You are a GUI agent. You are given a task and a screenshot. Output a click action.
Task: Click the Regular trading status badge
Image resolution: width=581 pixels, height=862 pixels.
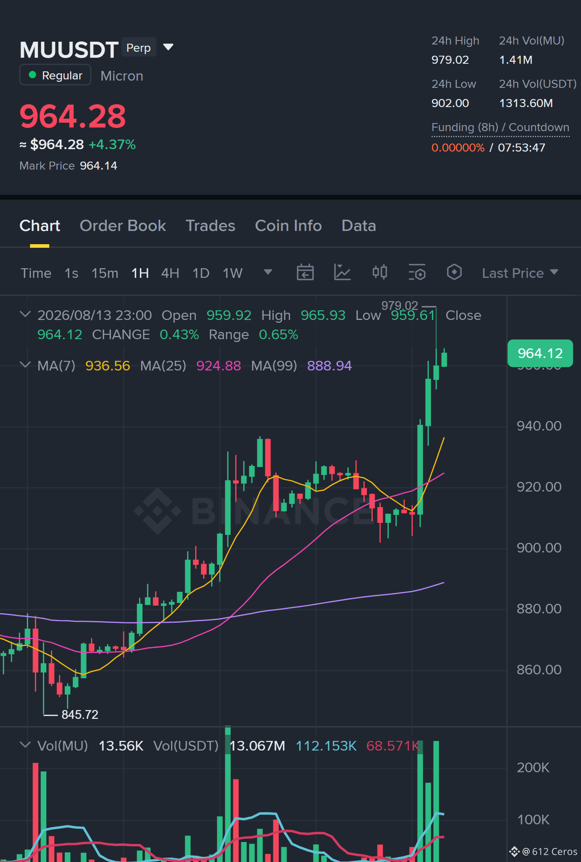[55, 75]
